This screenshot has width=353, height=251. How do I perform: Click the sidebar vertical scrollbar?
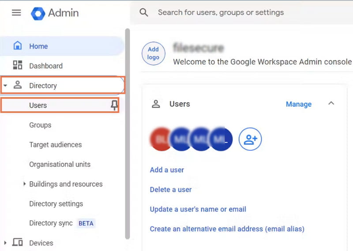point(128,134)
